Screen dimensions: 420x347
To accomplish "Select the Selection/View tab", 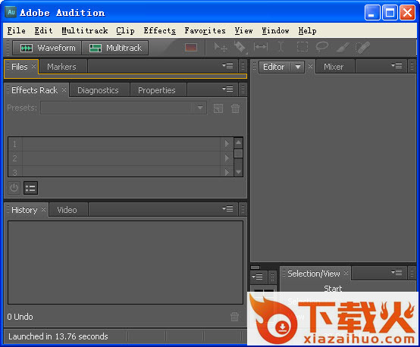I will (x=314, y=274).
